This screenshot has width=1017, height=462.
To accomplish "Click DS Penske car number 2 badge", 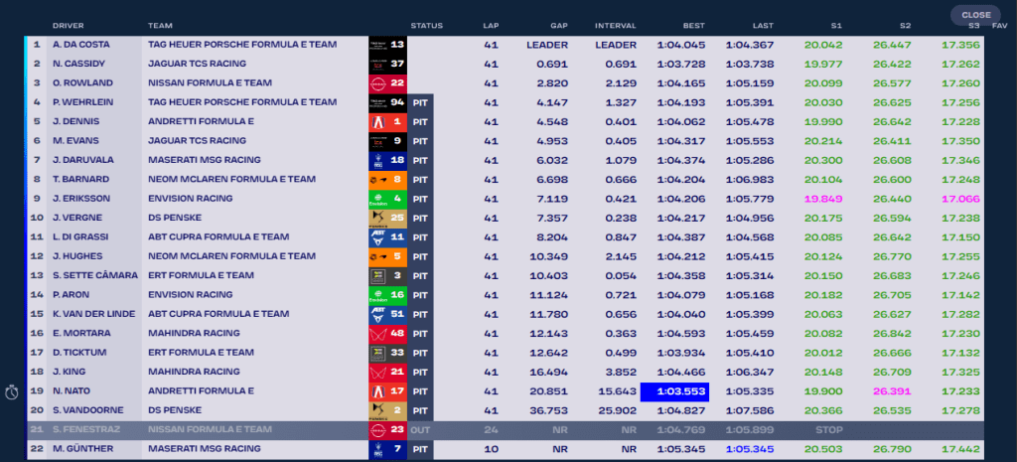I will [x=388, y=410].
